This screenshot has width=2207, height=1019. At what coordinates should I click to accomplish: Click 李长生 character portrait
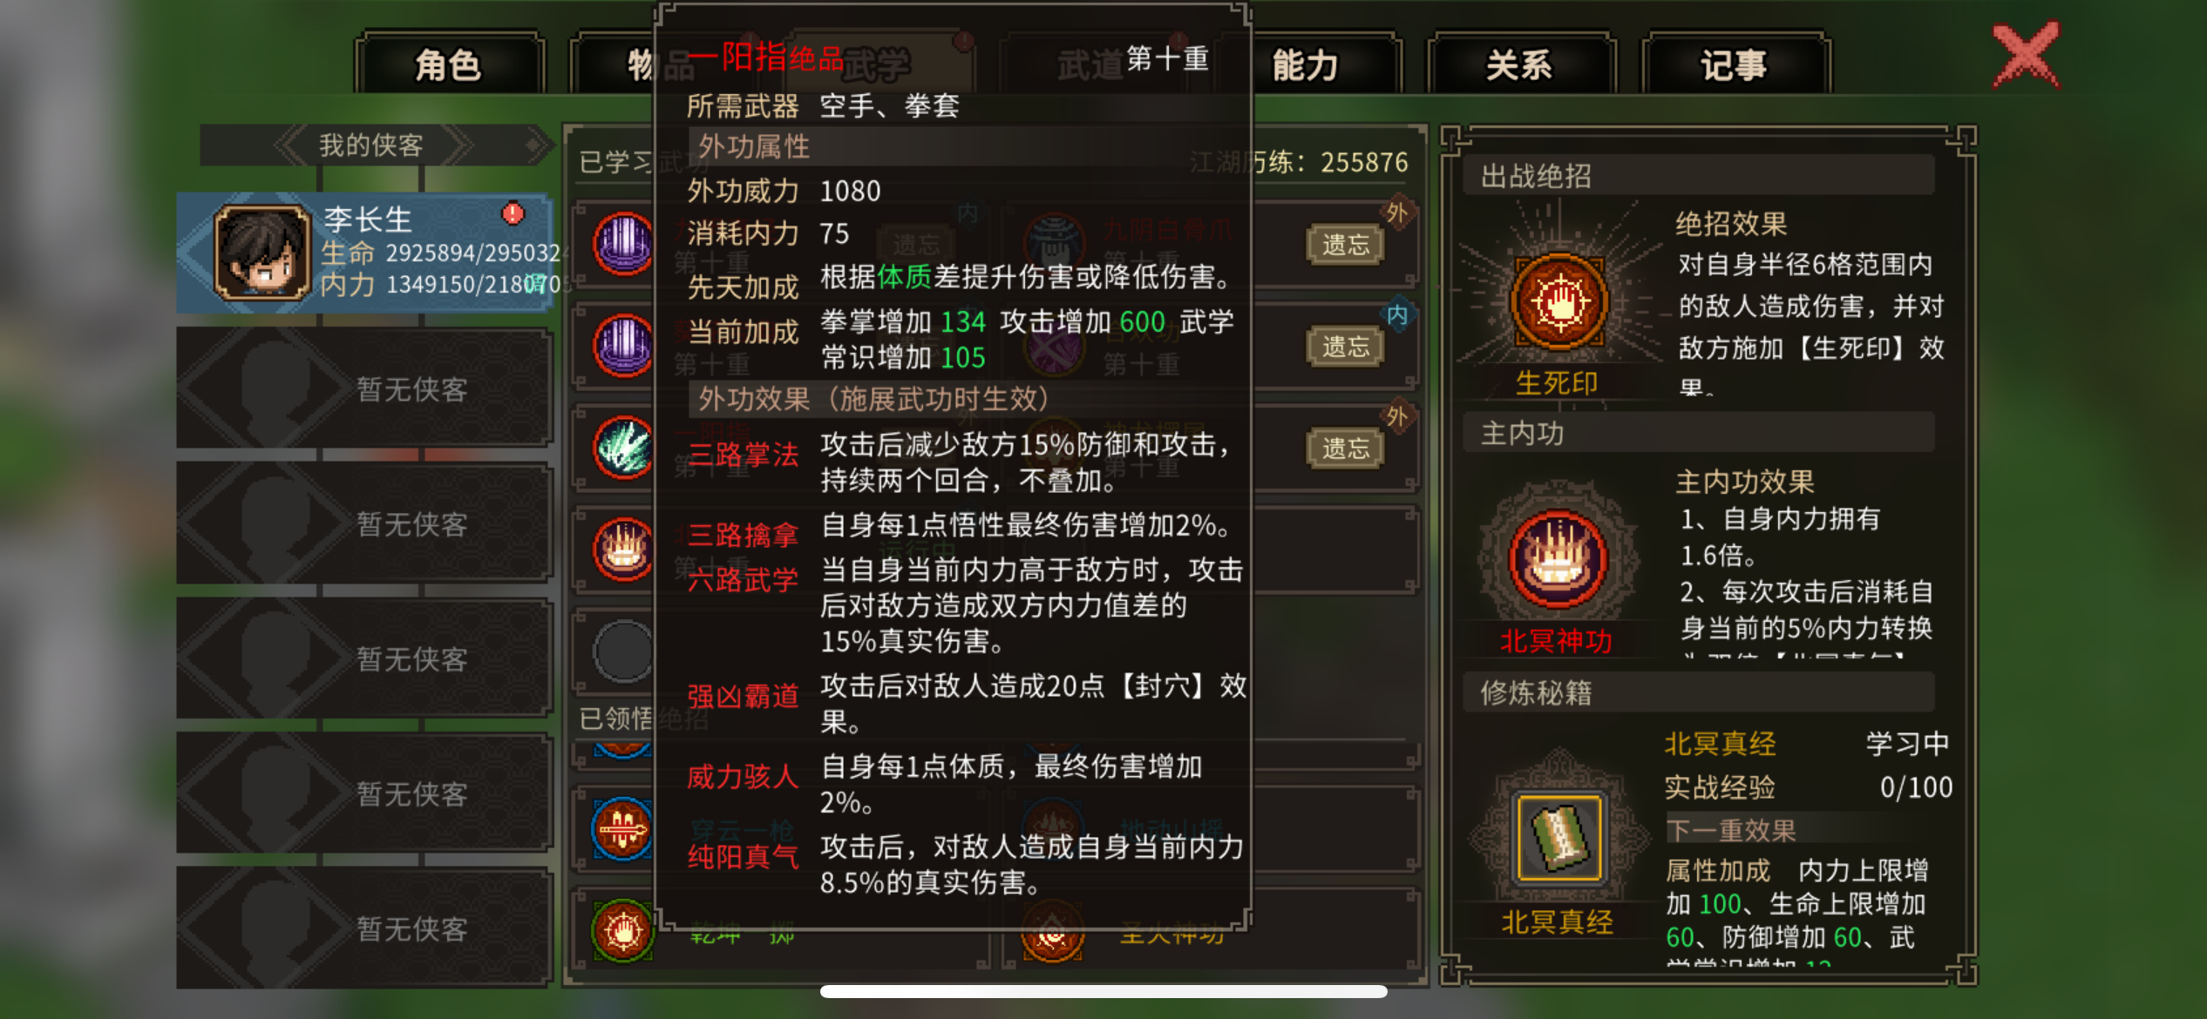point(262,253)
